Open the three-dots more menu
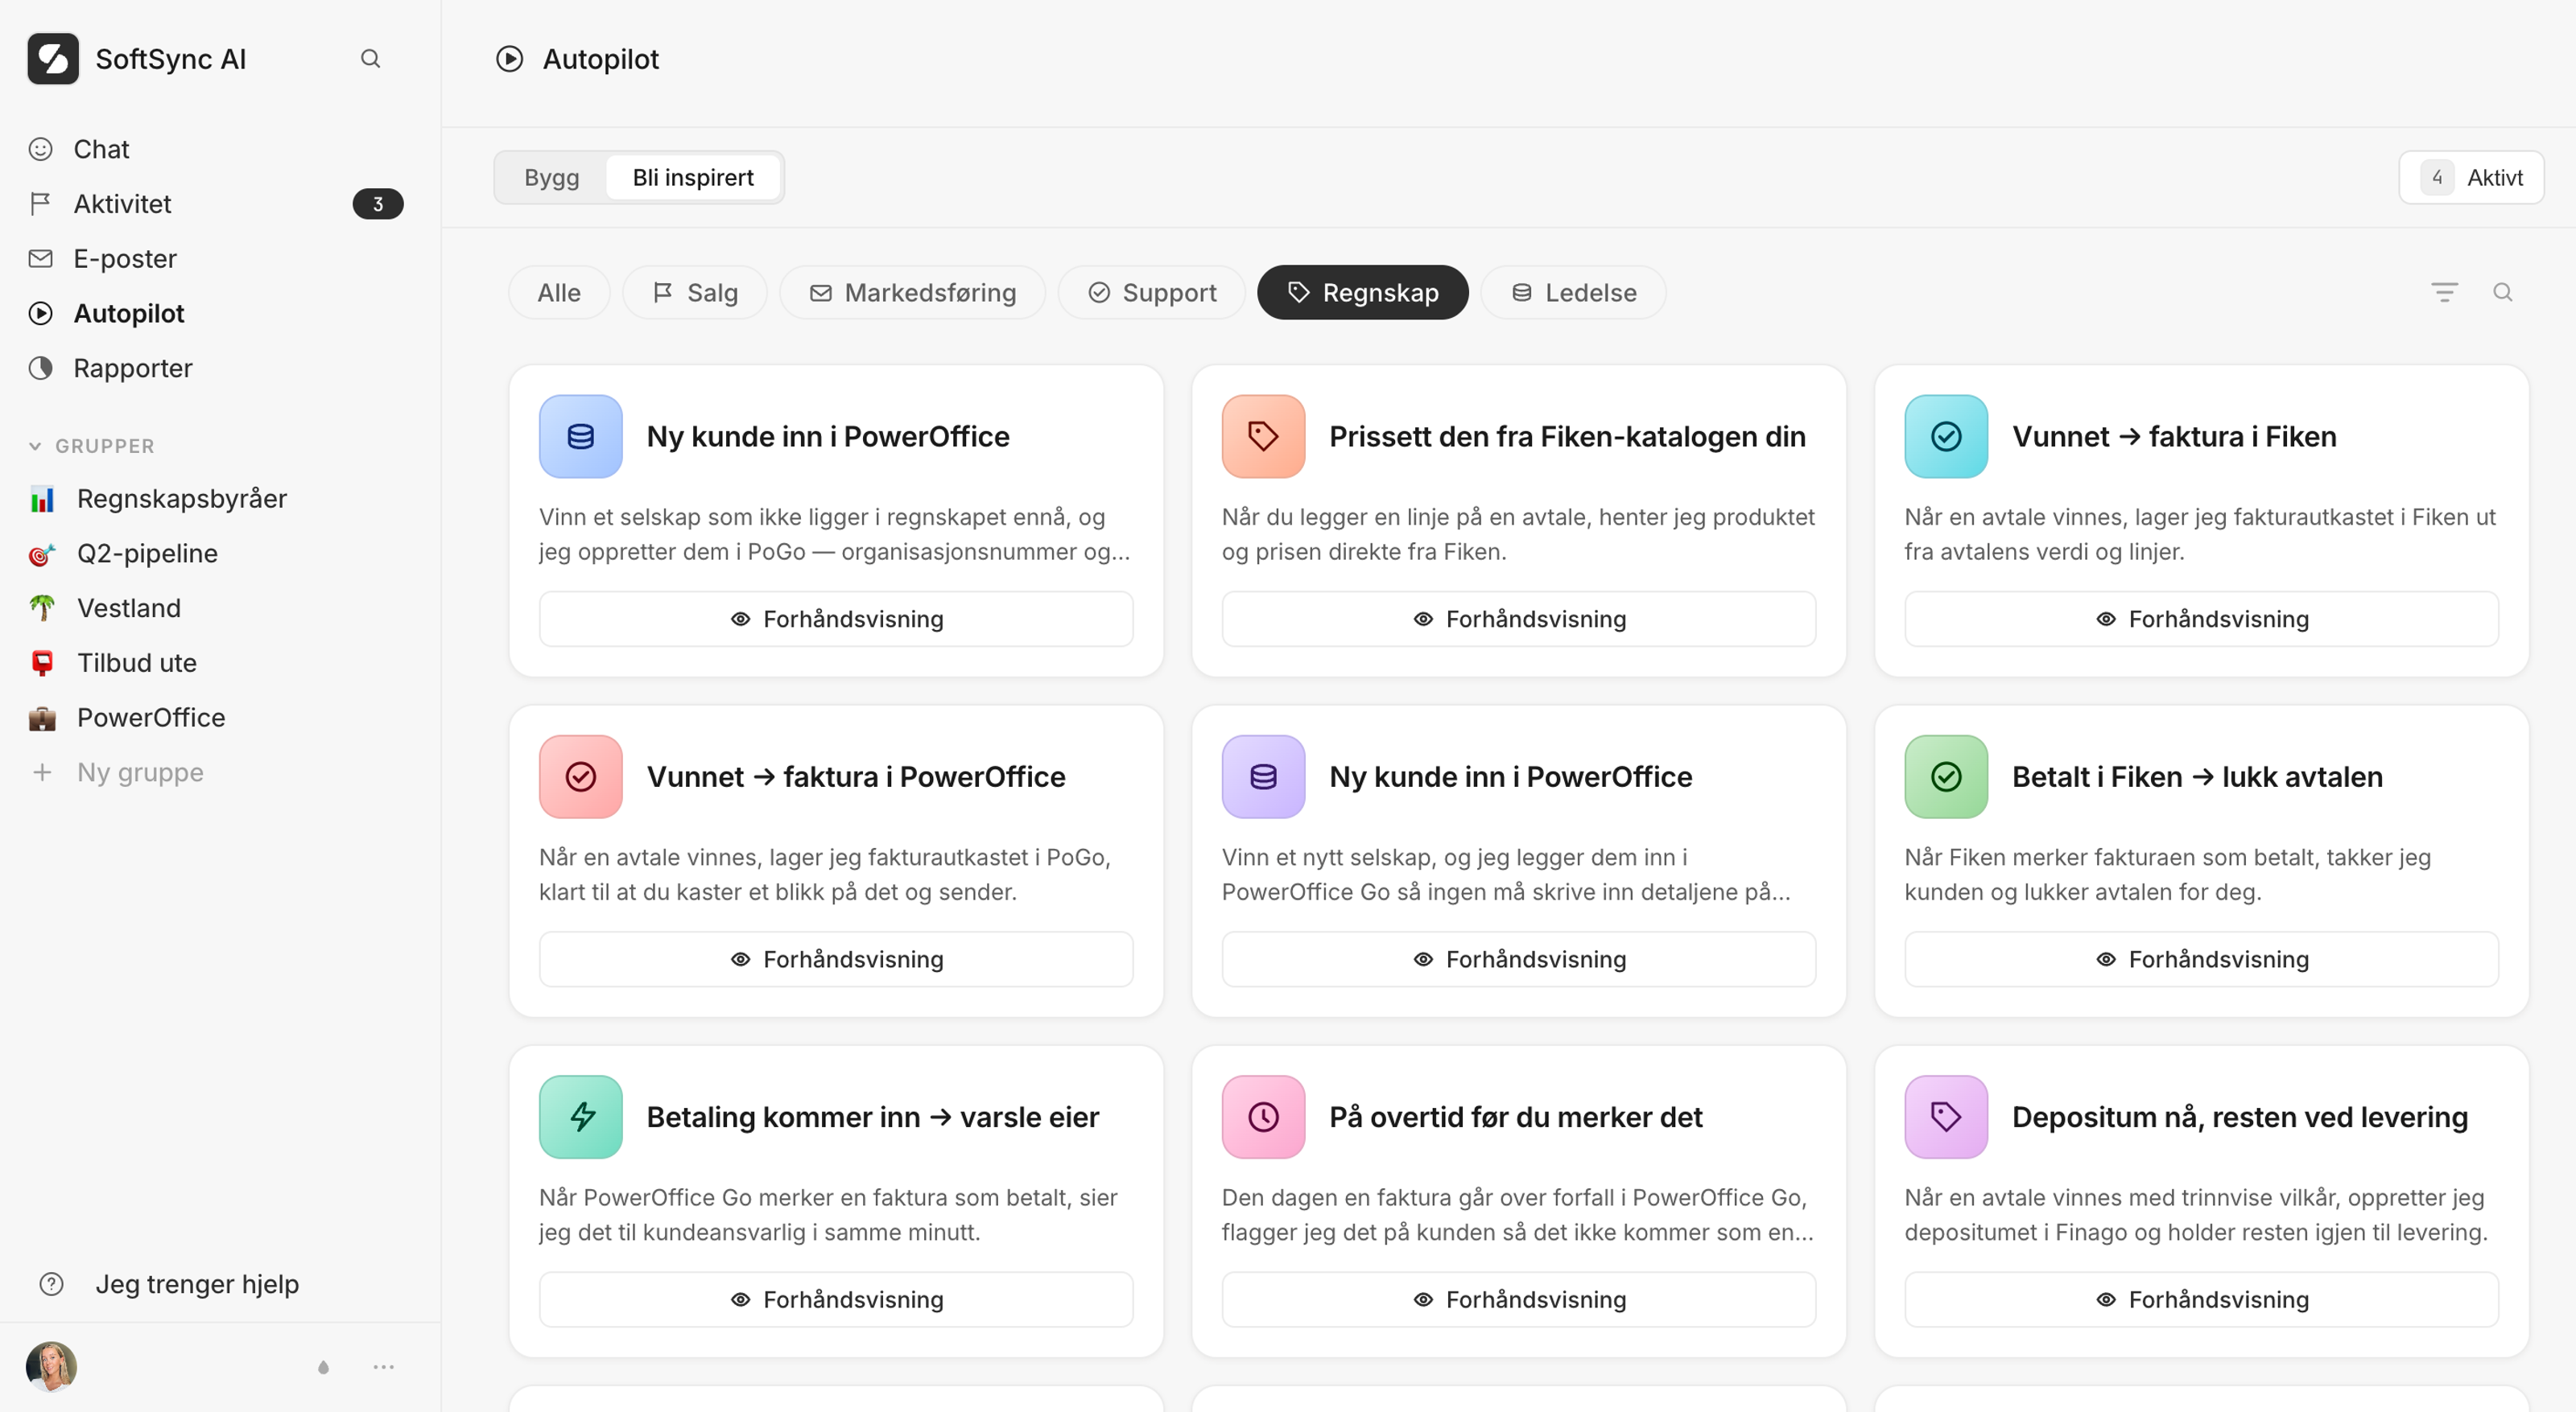Screen dimensions: 2576x1412 click(x=384, y=1367)
